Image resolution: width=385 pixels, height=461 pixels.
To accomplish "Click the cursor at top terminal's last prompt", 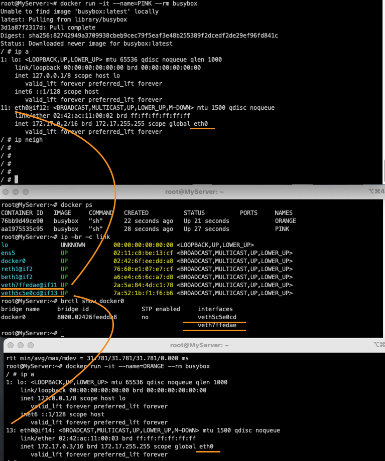I will [16, 179].
